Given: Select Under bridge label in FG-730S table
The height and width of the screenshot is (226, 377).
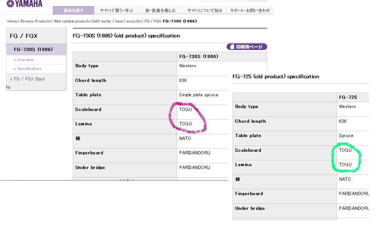Looking at the screenshot, I should [x=90, y=168].
